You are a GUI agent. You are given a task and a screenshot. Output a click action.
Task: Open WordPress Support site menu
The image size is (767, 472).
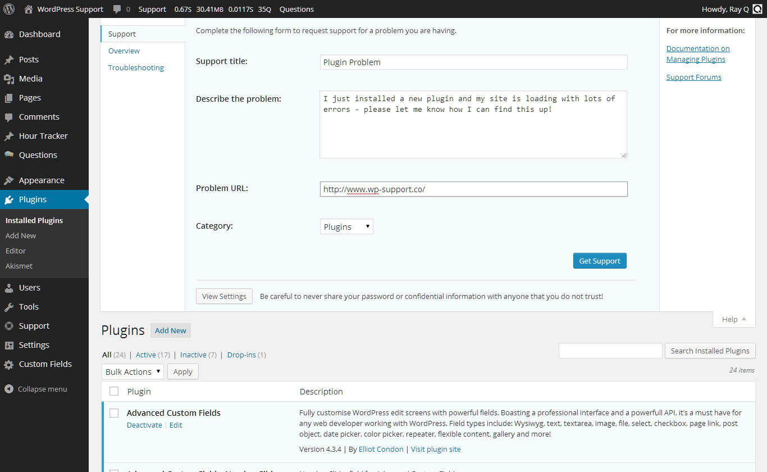(70, 9)
